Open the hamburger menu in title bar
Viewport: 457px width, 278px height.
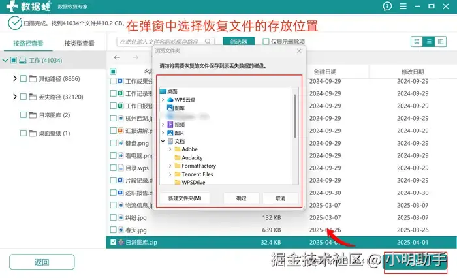pos(403,6)
